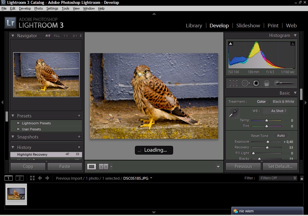Collapse the Presets panel
Viewport: 308px width, 216px height.
point(13,116)
